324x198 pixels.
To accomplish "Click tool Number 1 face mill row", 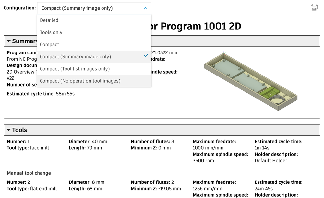I will tap(162, 151).
